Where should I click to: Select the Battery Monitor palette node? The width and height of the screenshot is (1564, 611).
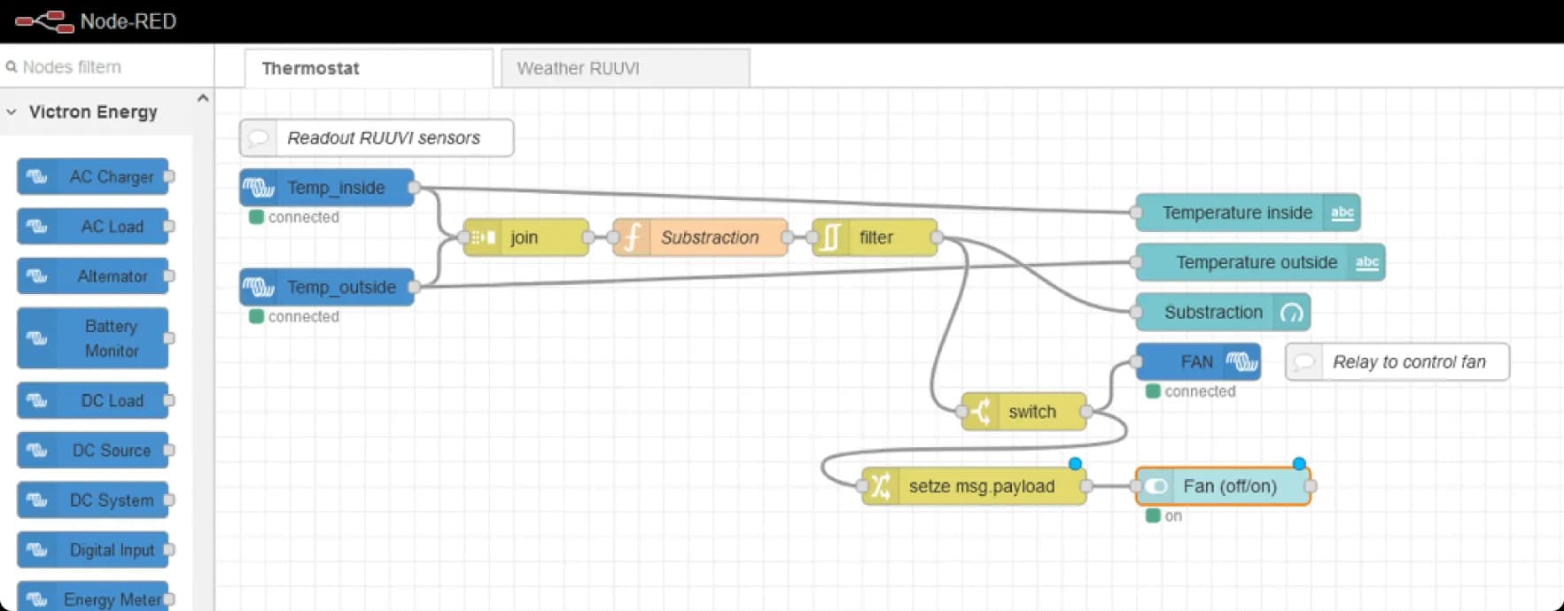[93, 338]
